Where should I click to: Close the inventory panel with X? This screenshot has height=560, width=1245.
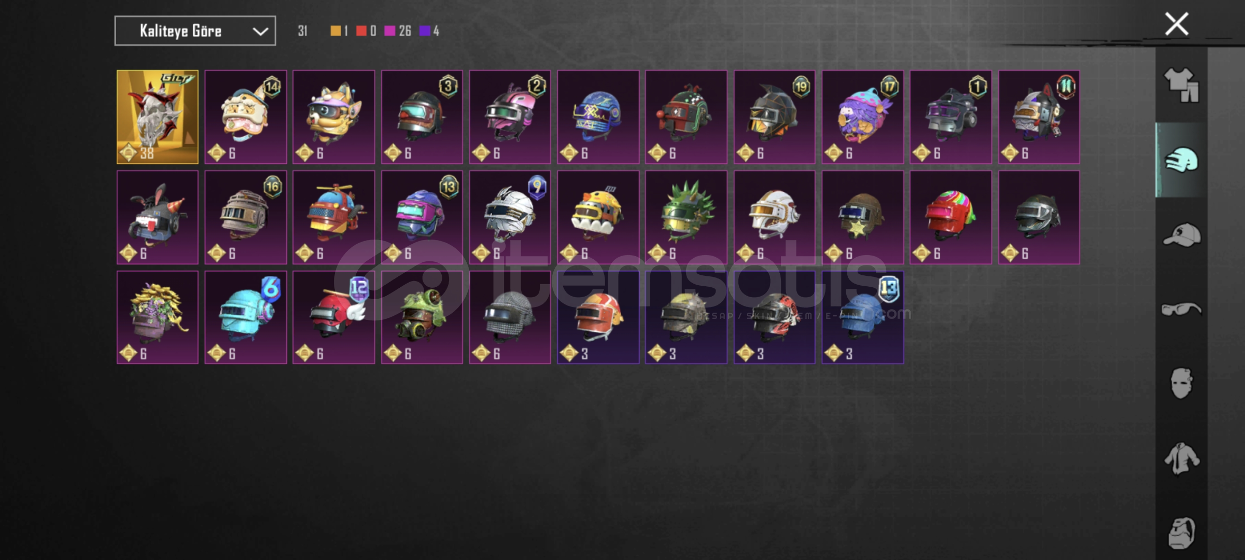(1177, 24)
